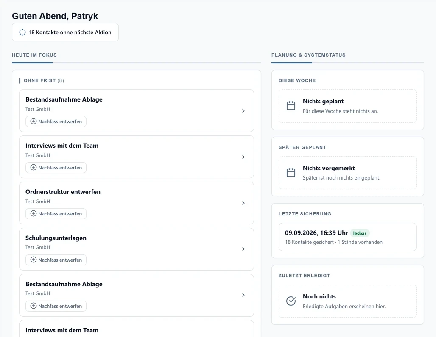Select the Planung & Systemstatus section tab
Viewport: 436px width, 337px height.
pos(308,55)
